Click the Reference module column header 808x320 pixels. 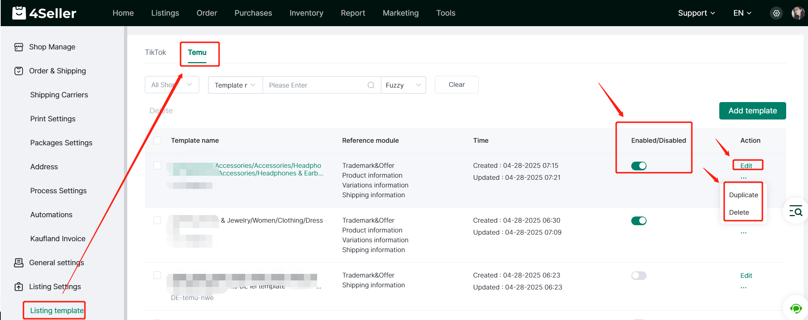coord(370,141)
